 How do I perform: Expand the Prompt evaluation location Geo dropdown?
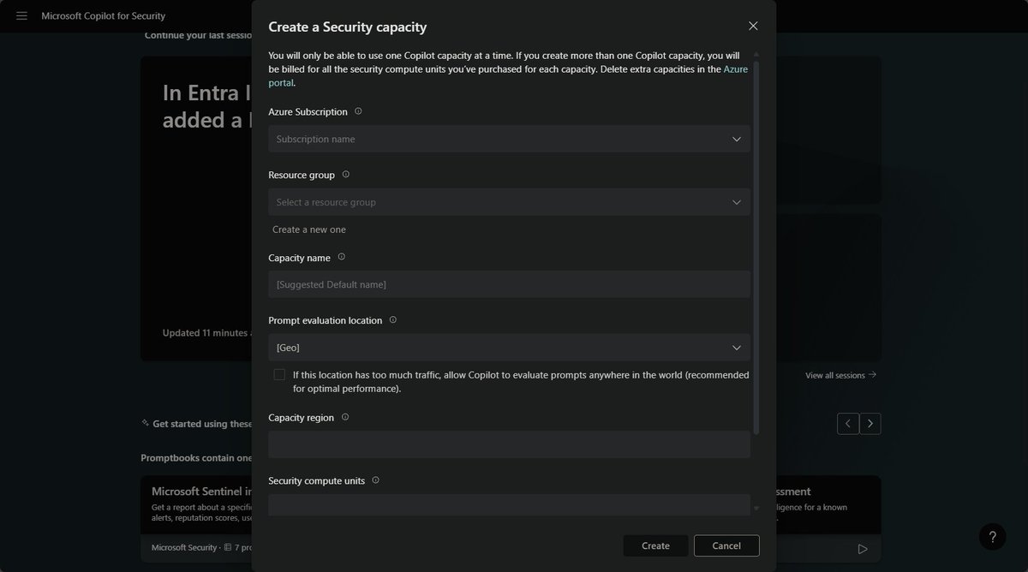(x=509, y=348)
